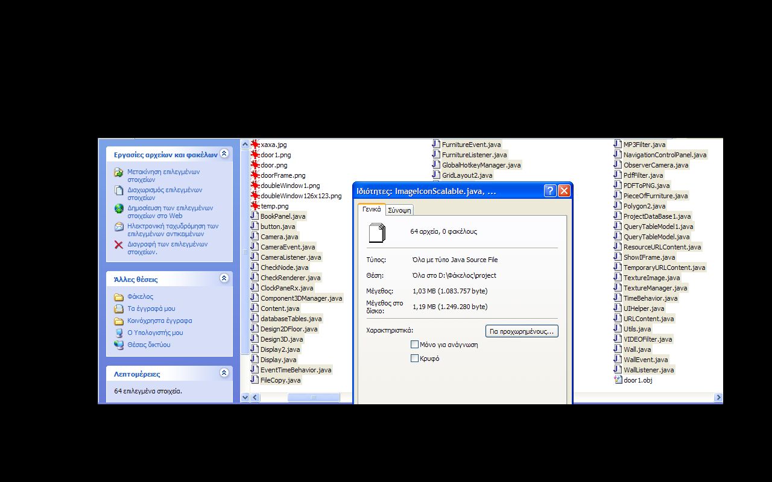Click the task pane scroll down arrow

click(245, 397)
